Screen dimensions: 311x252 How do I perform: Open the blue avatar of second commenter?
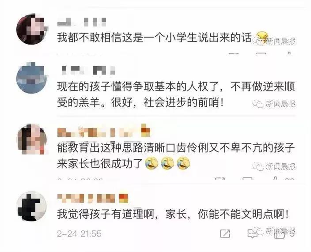click(x=32, y=78)
